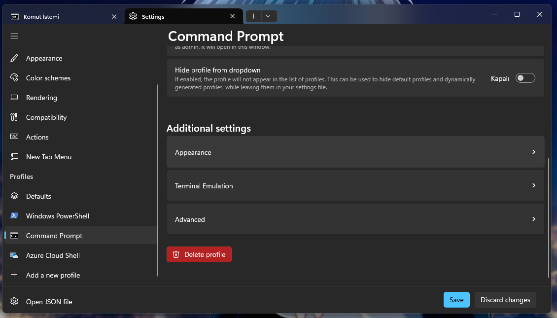Click the trash can icon on Delete profile
This screenshot has width=557, height=318.
tap(176, 254)
